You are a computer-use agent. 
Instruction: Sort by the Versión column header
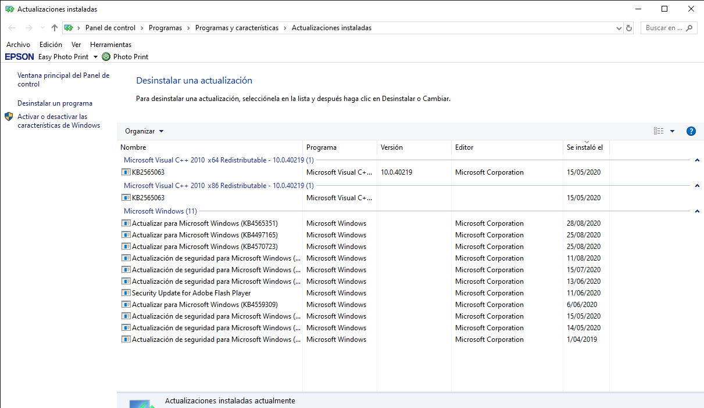pyautogui.click(x=414, y=147)
